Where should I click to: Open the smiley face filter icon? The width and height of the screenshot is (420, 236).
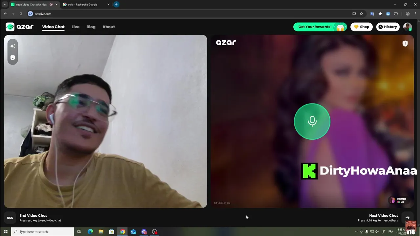point(12,57)
